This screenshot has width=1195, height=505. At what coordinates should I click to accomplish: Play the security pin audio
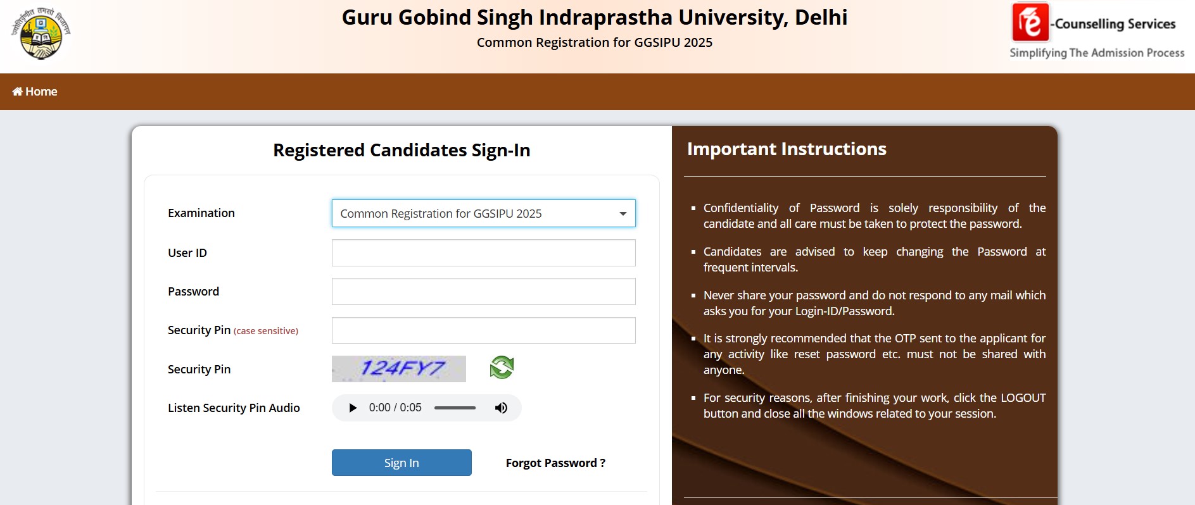(353, 408)
